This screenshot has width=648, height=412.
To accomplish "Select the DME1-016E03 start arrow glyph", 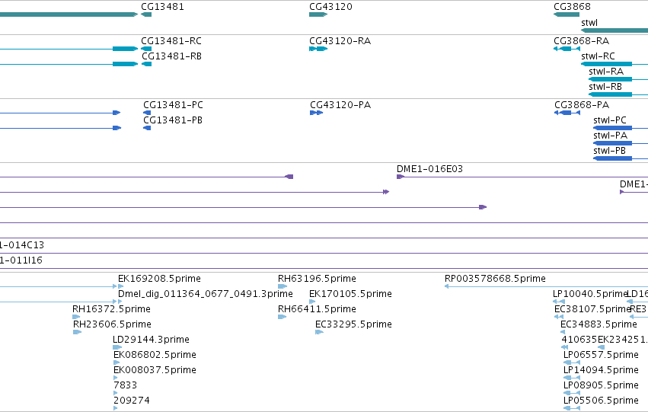I will [x=400, y=177].
